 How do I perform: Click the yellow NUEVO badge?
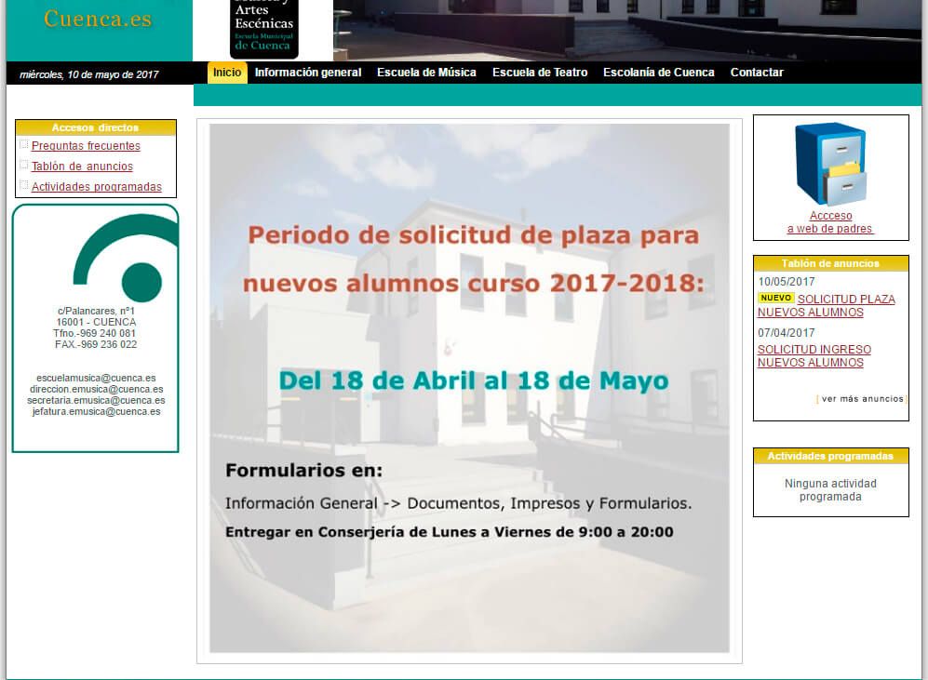click(x=774, y=299)
